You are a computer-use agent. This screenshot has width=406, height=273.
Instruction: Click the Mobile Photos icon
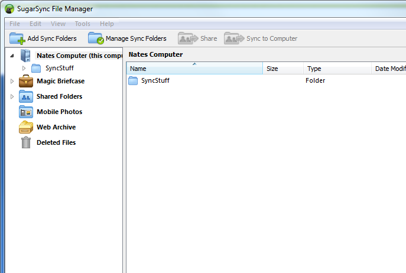pos(26,112)
